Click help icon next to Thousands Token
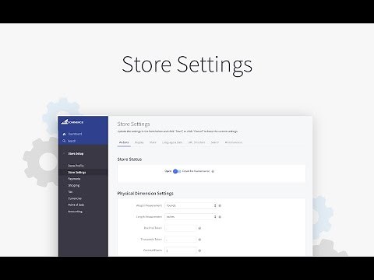The width and height of the screenshot is (374, 280). 199,240
